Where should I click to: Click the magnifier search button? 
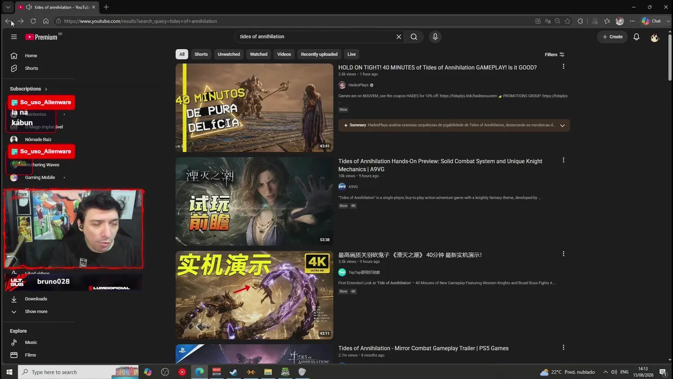pyautogui.click(x=414, y=37)
